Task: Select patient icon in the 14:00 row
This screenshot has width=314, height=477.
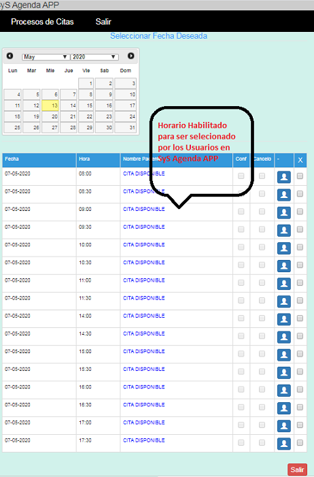Action: 284,319
